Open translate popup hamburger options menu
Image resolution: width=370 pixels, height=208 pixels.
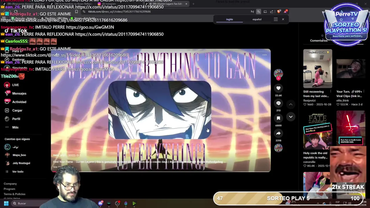click(x=276, y=19)
